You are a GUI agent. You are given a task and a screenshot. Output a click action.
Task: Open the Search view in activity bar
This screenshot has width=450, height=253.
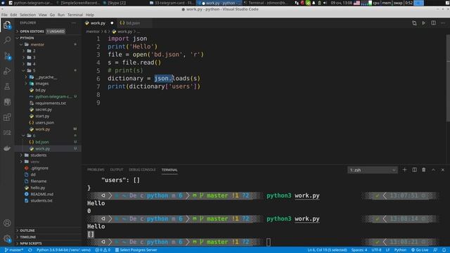pos(7,40)
